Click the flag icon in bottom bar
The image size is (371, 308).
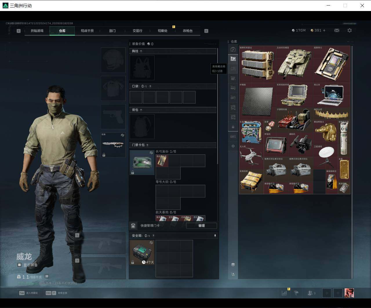(296, 293)
